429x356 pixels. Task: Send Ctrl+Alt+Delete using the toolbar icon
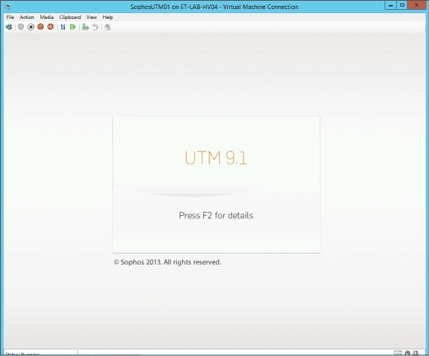pyautogui.click(x=9, y=27)
